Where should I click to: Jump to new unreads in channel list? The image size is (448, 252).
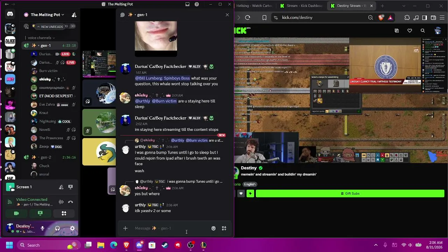[x=50, y=27]
